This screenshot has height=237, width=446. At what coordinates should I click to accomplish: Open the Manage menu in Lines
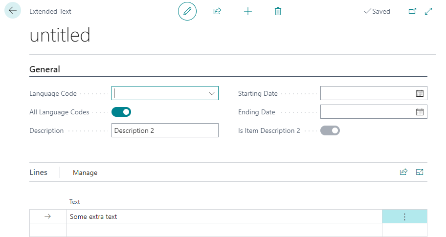click(85, 172)
